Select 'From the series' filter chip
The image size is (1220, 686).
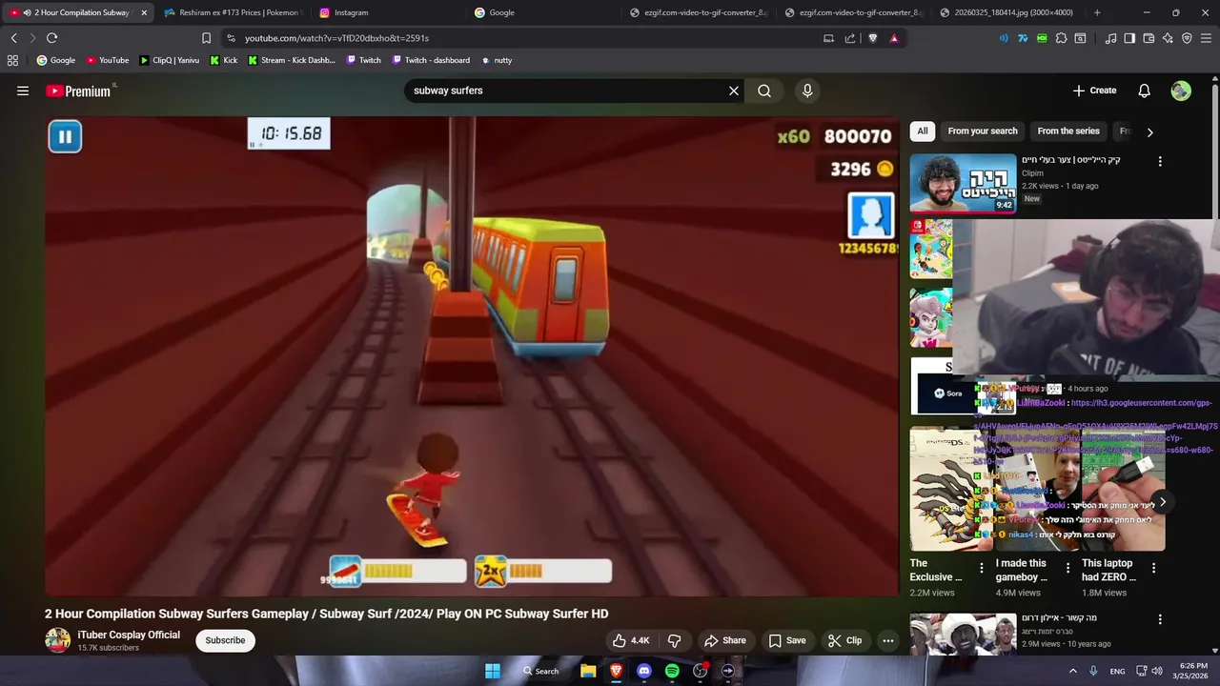[x=1068, y=131]
